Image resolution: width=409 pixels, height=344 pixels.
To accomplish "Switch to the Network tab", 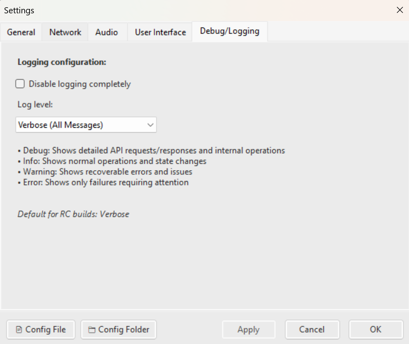I will coord(65,32).
